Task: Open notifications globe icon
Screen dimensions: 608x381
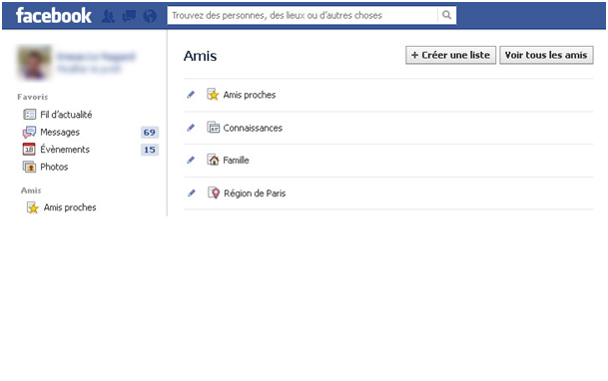Action: pos(150,16)
